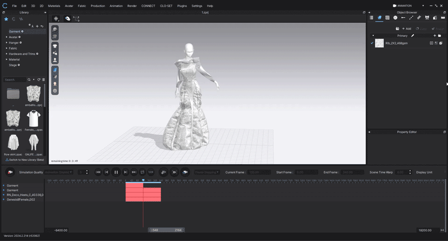This screenshot has width=448, height=241.
Task: Open the Button tab icon in Object Browser
Action: coord(395,18)
